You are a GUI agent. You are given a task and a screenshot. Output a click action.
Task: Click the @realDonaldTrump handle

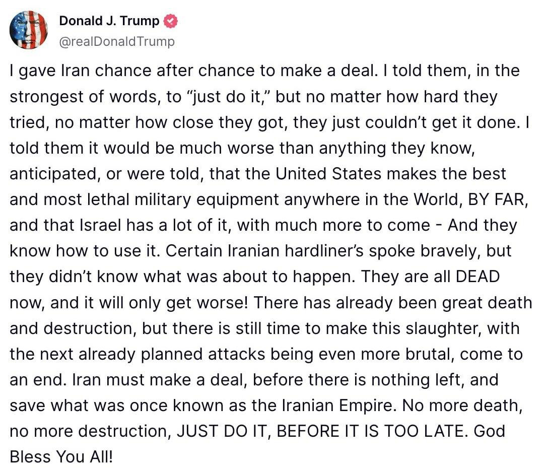coord(117,41)
